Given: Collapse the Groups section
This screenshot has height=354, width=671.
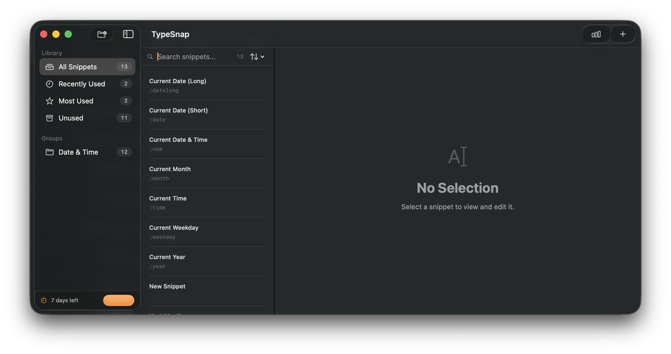Looking at the screenshot, I should click(52, 138).
